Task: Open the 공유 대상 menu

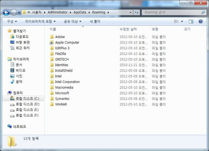Action: coord(73,21)
